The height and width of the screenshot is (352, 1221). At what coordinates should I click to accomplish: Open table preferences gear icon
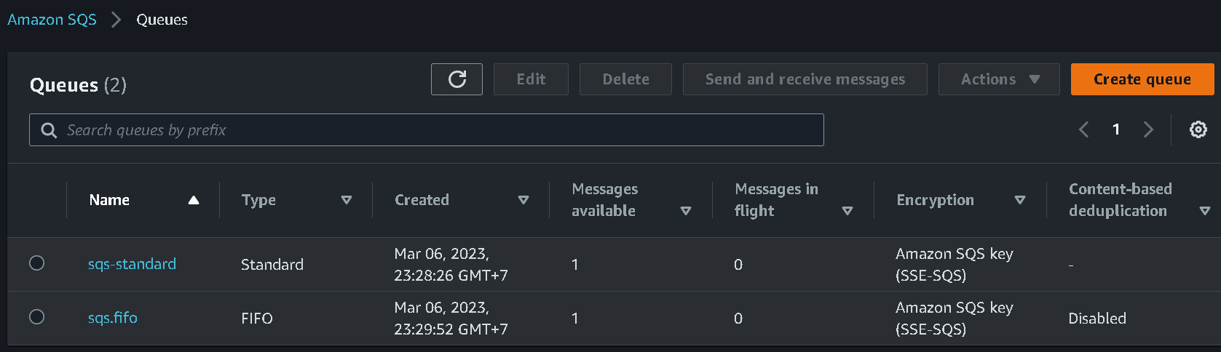click(x=1198, y=129)
